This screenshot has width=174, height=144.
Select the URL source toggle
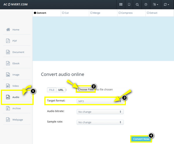[61, 90]
